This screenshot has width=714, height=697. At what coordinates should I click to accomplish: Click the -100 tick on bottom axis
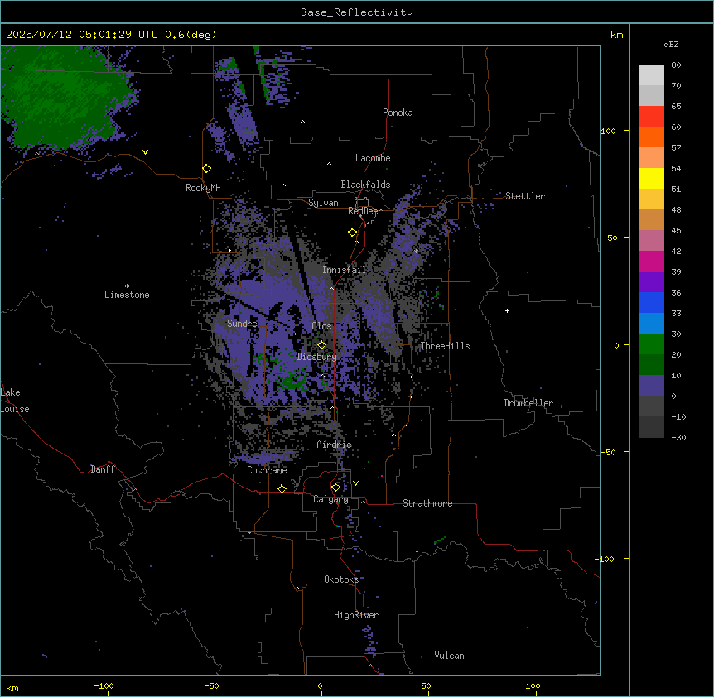104,685
